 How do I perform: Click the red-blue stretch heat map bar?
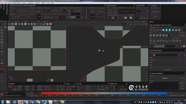coord(104,93)
